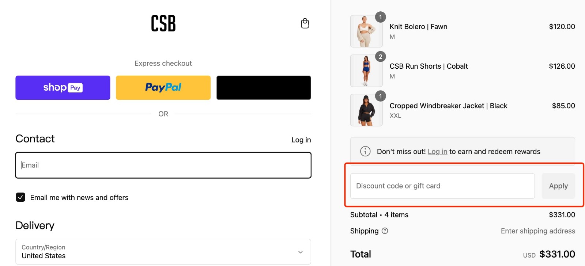Choose the black express checkout option
Screen dimensions: 585x266
(x=263, y=87)
